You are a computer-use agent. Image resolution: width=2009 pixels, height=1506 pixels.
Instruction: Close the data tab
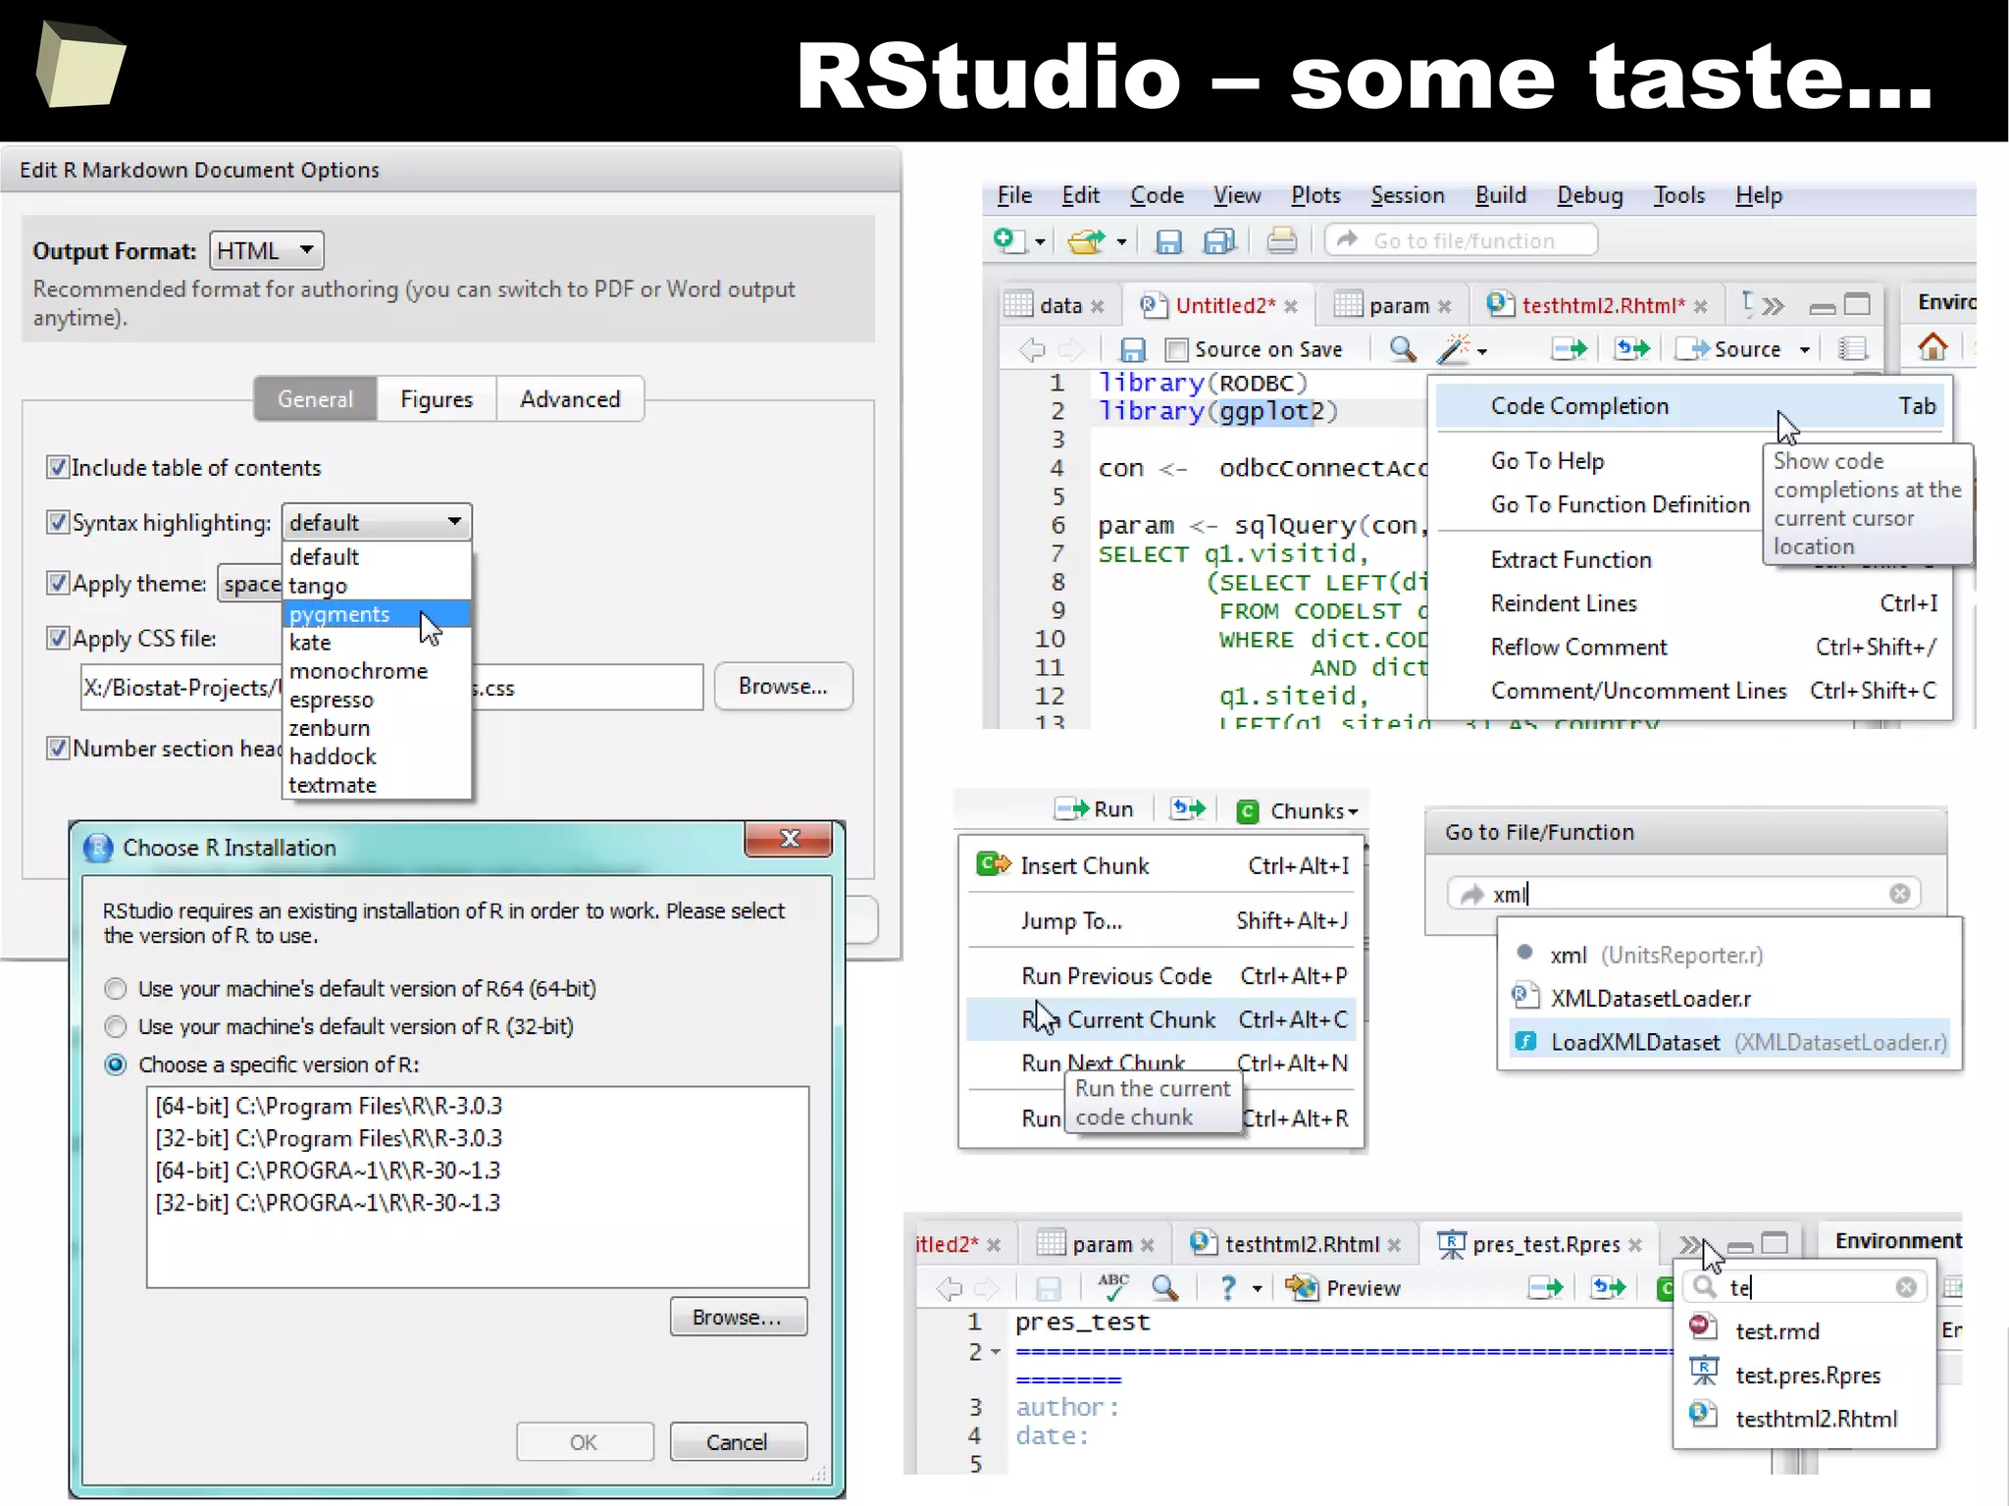coord(1098,307)
